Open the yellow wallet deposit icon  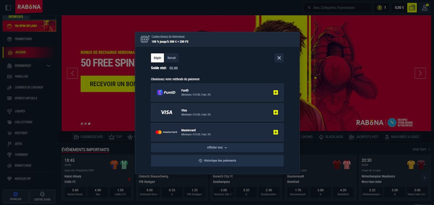click(x=412, y=8)
